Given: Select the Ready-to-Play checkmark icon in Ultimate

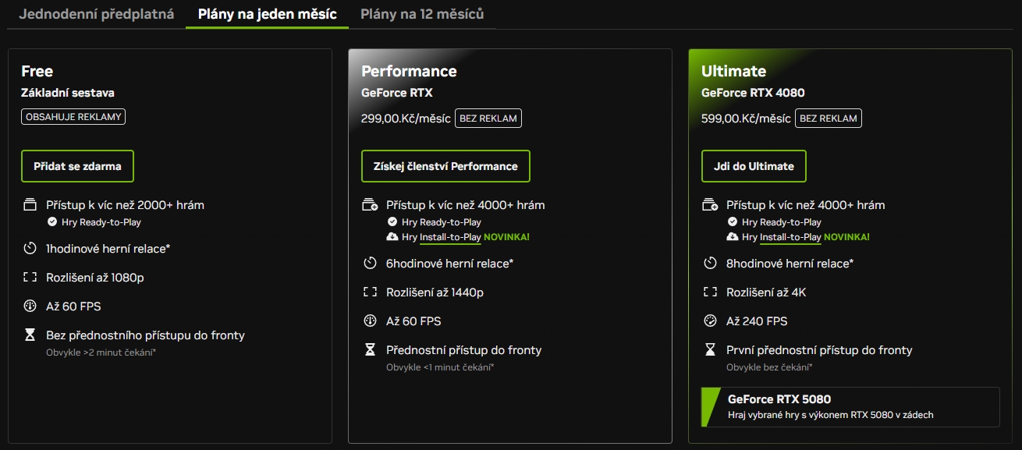Looking at the screenshot, I should tap(732, 221).
